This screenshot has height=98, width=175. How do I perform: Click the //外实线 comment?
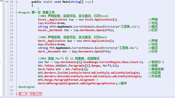pos(154,76)
